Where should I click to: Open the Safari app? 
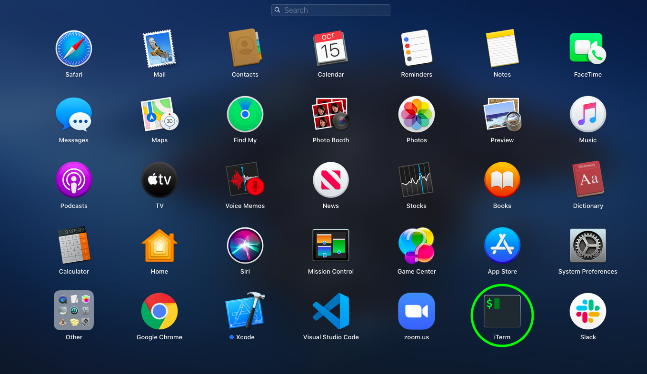pos(74,49)
